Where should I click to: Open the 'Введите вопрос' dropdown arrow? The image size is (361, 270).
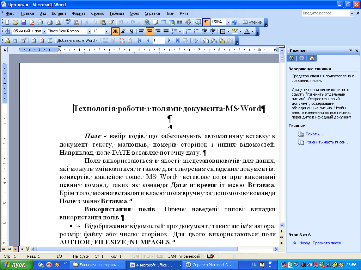(x=352, y=13)
